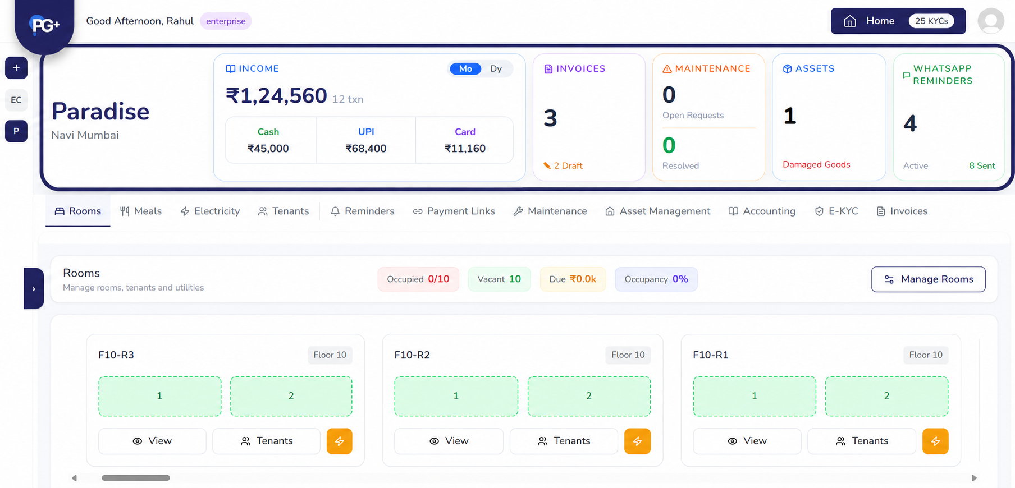Select bed 2 in room F10-R2
The height and width of the screenshot is (488, 1015).
click(x=589, y=396)
